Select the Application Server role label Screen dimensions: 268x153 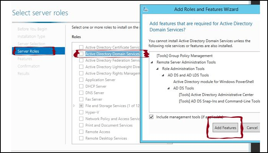(x=100, y=80)
